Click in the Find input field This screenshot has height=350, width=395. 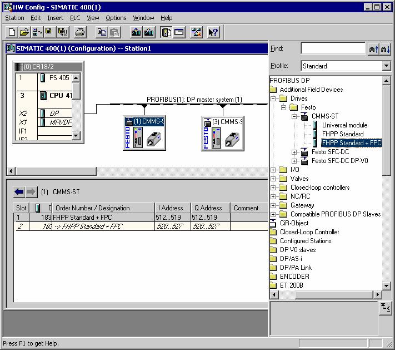click(x=333, y=48)
